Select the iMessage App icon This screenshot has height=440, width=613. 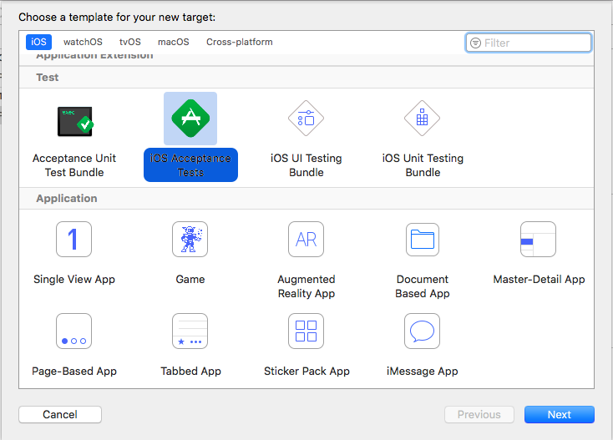point(423,331)
